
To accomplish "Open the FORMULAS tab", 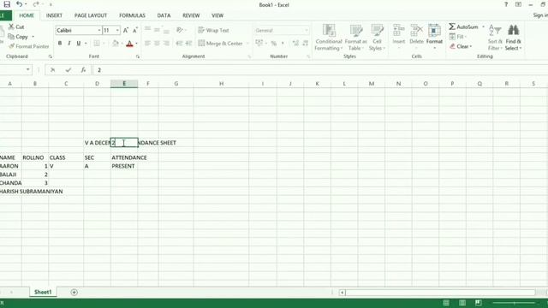I will (x=132, y=15).
